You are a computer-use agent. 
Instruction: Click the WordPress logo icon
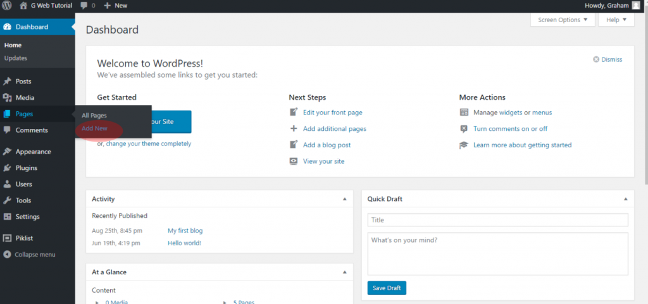7,5
